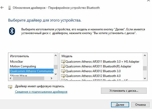Select MicroStar manufacturer

[17, 62]
